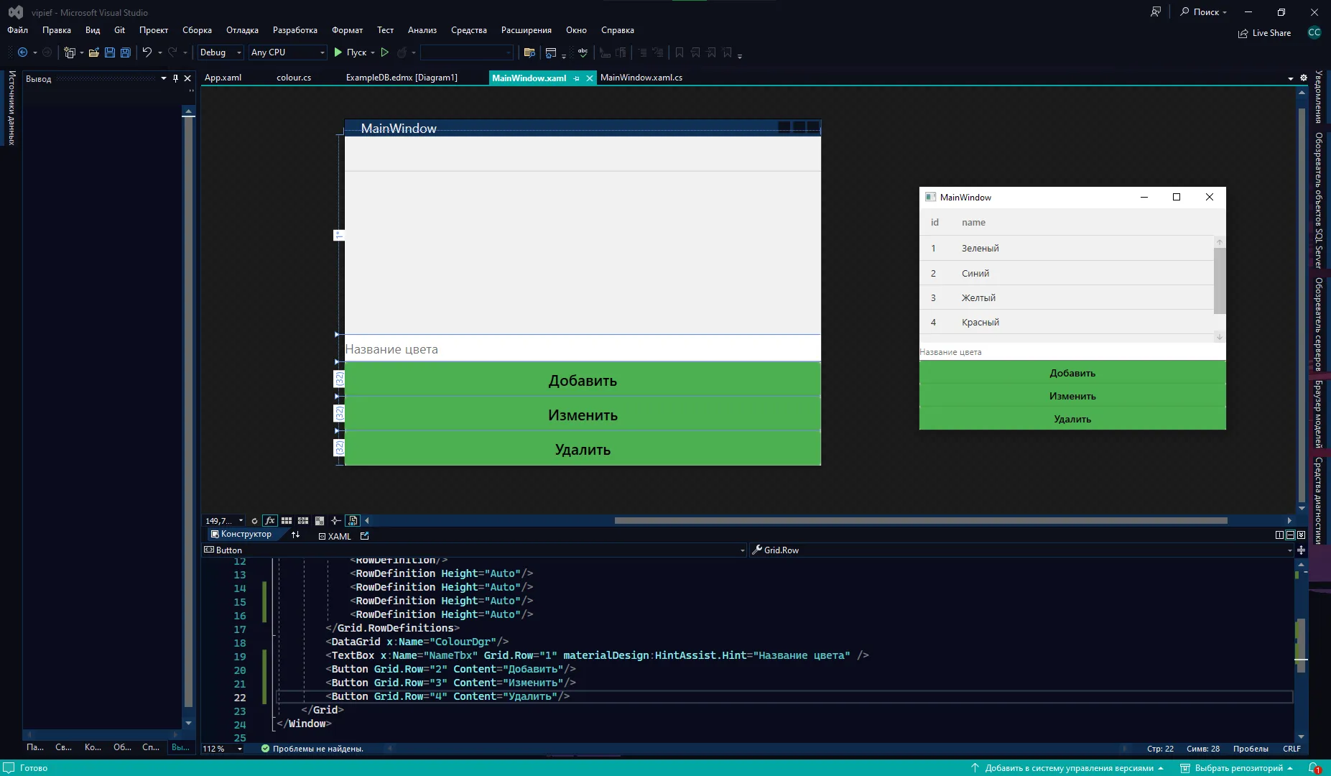Click designer horizontal scrollbar thumb
The height and width of the screenshot is (776, 1331).
point(921,521)
